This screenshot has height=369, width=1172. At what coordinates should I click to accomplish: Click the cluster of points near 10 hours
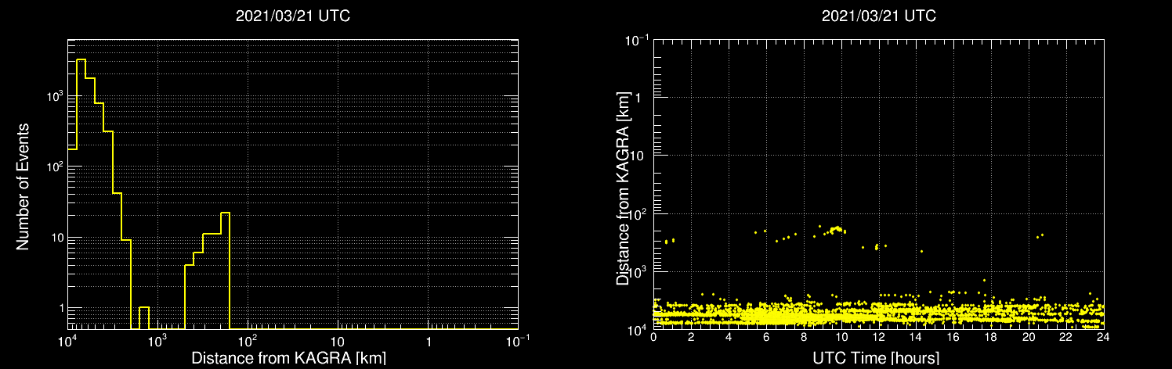tap(837, 229)
